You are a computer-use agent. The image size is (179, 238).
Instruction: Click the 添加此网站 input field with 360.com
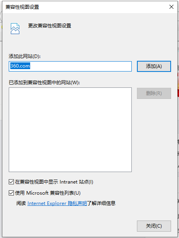click(70, 66)
